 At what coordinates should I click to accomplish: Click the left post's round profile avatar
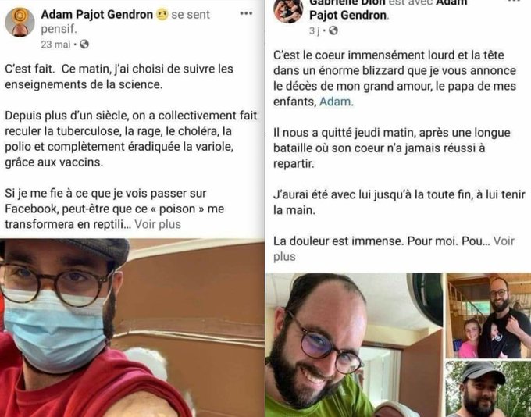[20, 22]
